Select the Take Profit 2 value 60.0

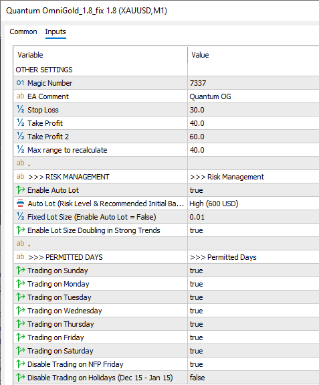[x=197, y=137]
